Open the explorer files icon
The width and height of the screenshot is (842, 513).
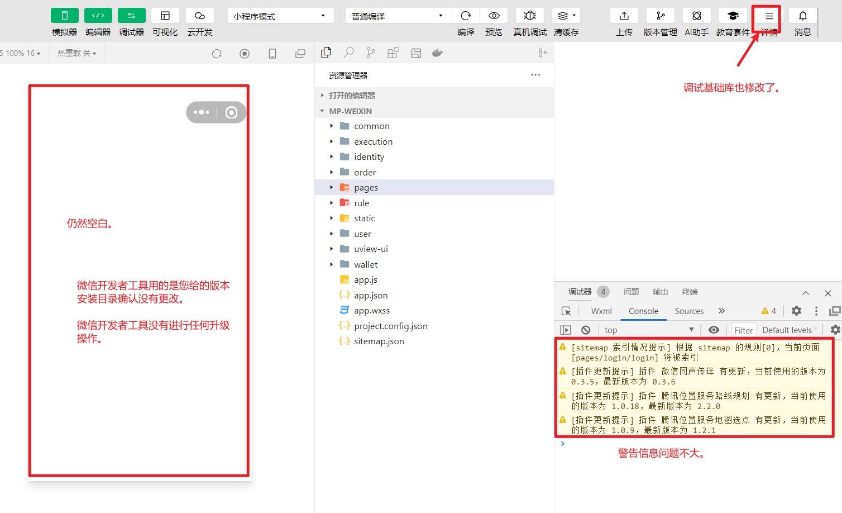326,53
